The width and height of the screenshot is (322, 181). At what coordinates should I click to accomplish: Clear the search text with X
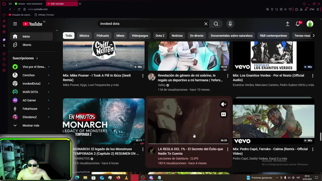tap(206, 24)
